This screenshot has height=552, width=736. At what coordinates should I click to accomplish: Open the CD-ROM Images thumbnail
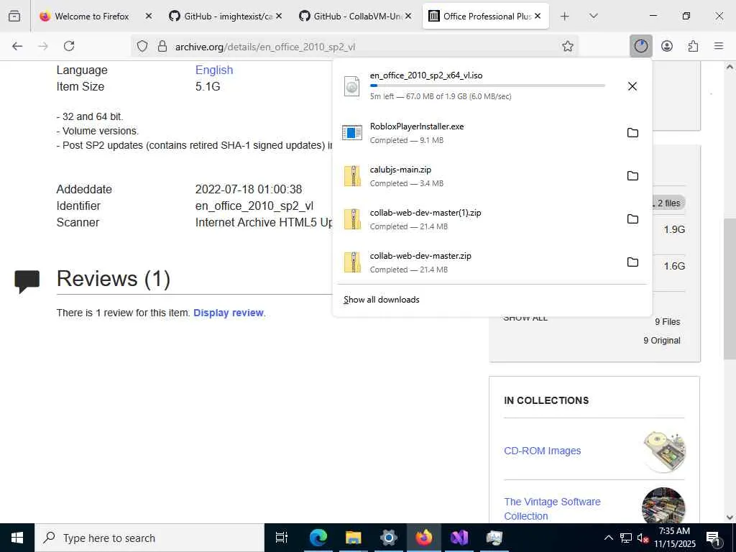(663, 451)
